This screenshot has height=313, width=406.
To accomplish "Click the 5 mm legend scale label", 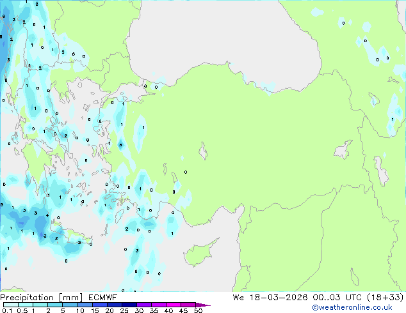I will (x=63, y=311).
